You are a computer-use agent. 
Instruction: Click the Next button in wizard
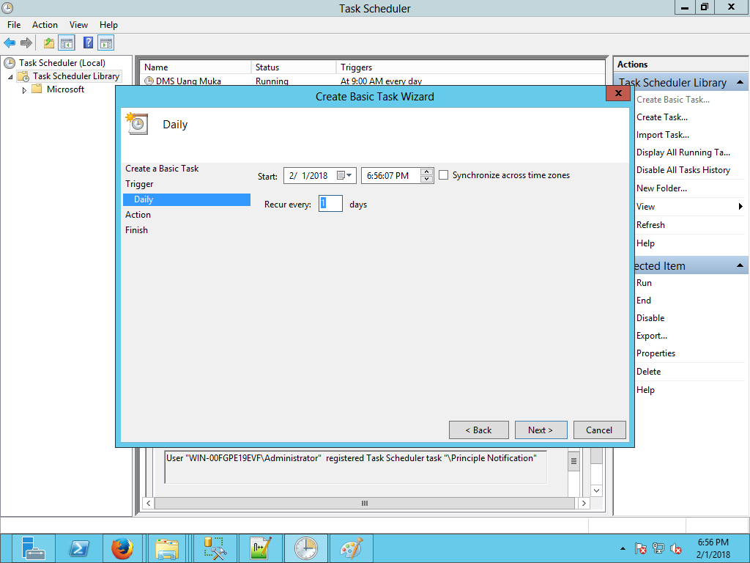(x=541, y=430)
